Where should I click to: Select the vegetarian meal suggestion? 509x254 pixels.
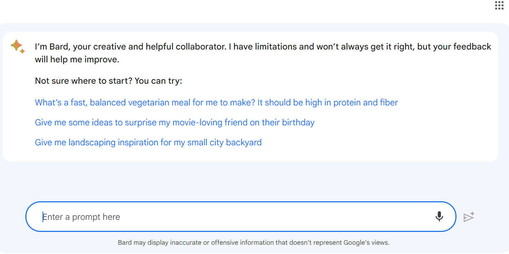click(216, 103)
